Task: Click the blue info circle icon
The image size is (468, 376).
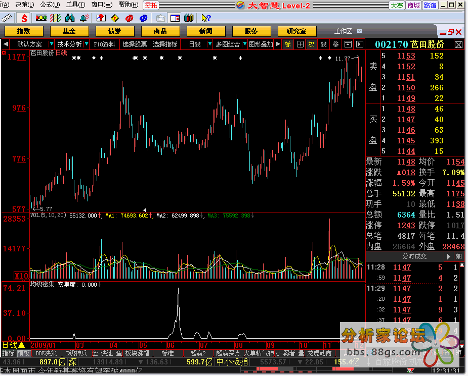Action: pos(144,19)
